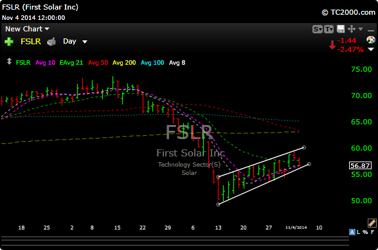Screen dimensions: 378x250
Task: Toggle the A arithmetic scale button
Action: [x=352, y=232]
